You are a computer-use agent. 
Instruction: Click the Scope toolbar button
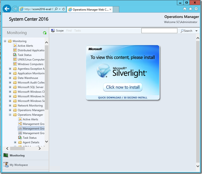pyautogui.click(x=57, y=31)
